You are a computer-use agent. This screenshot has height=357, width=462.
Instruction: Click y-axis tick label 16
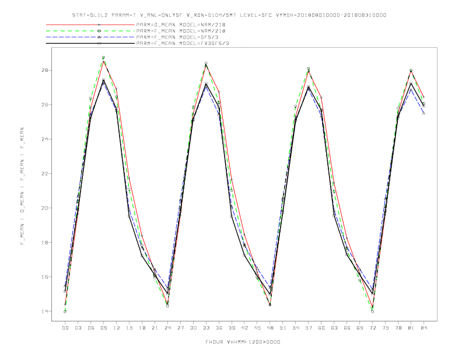pos(45,277)
